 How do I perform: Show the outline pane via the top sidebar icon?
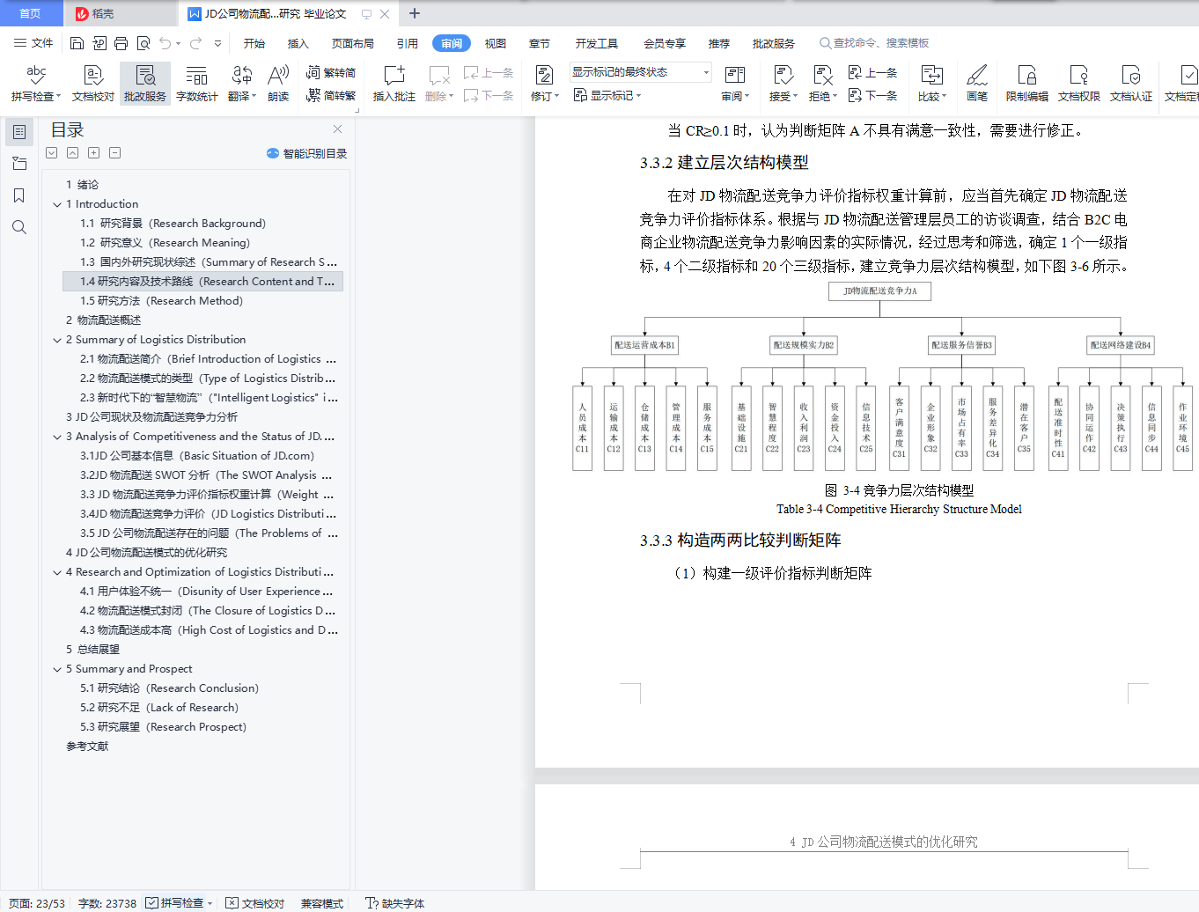pyautogui.click(x=19, y=132)
